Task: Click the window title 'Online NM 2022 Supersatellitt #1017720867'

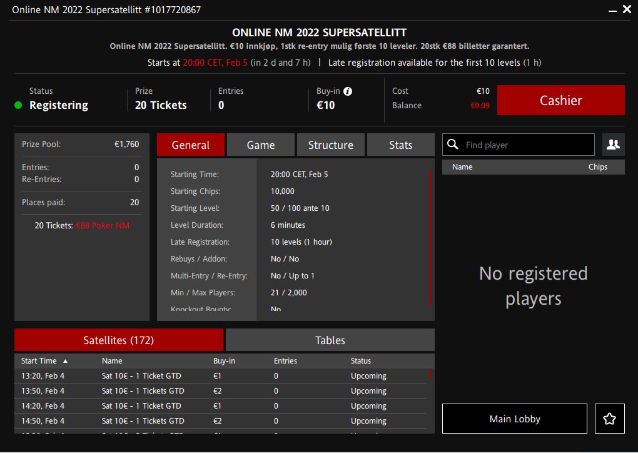Action: point(106,10)
